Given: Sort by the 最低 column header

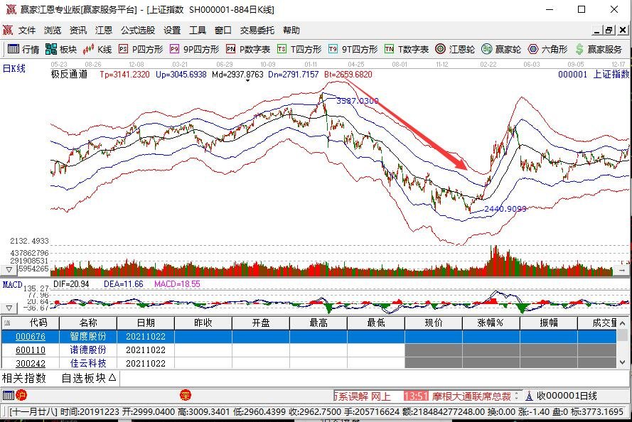Looking at the screenshot, I should tap(376, 323).
